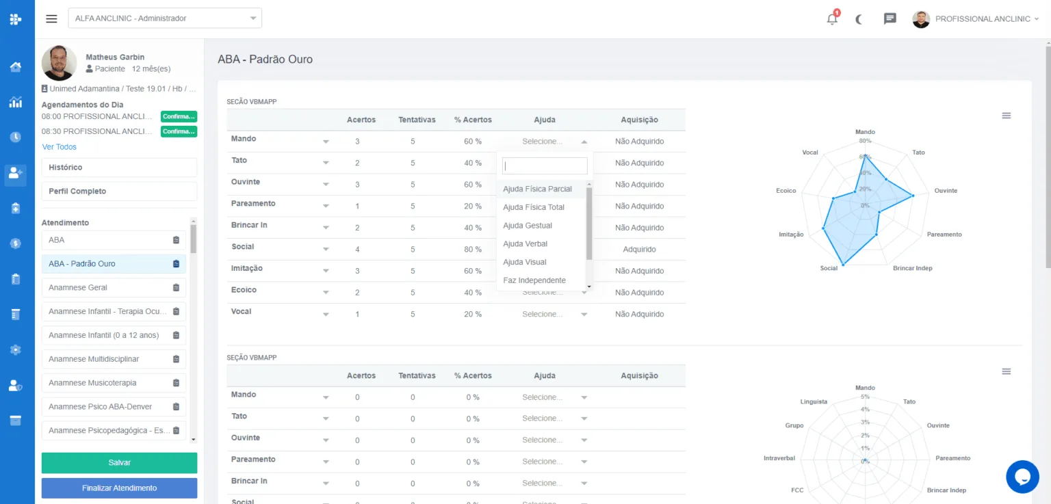This screenshot has height=504, width=1051.
Task: Click clipboard icon on Anamnese Multidisciplinar
Action: click(176, 359)
